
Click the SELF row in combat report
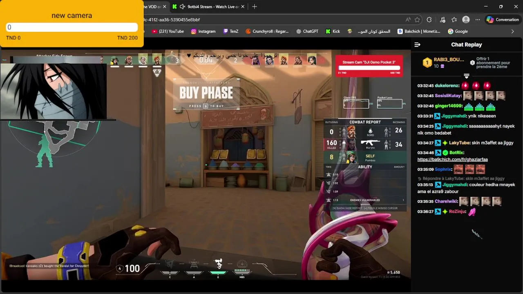pos(365,157)
